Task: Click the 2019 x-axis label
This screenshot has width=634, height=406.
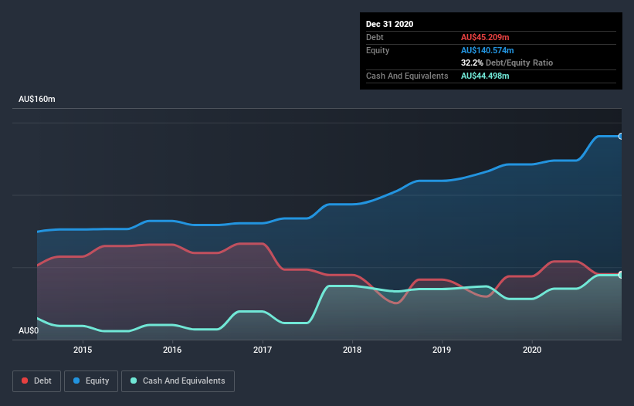Action: pos(442,350)
